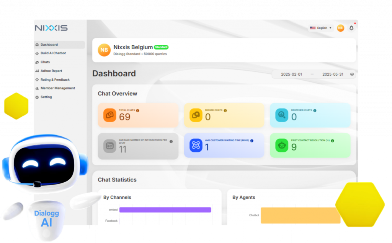Click the Chat Statistics section heading
The width and height of the screenshot is (392, 243).
117,180
